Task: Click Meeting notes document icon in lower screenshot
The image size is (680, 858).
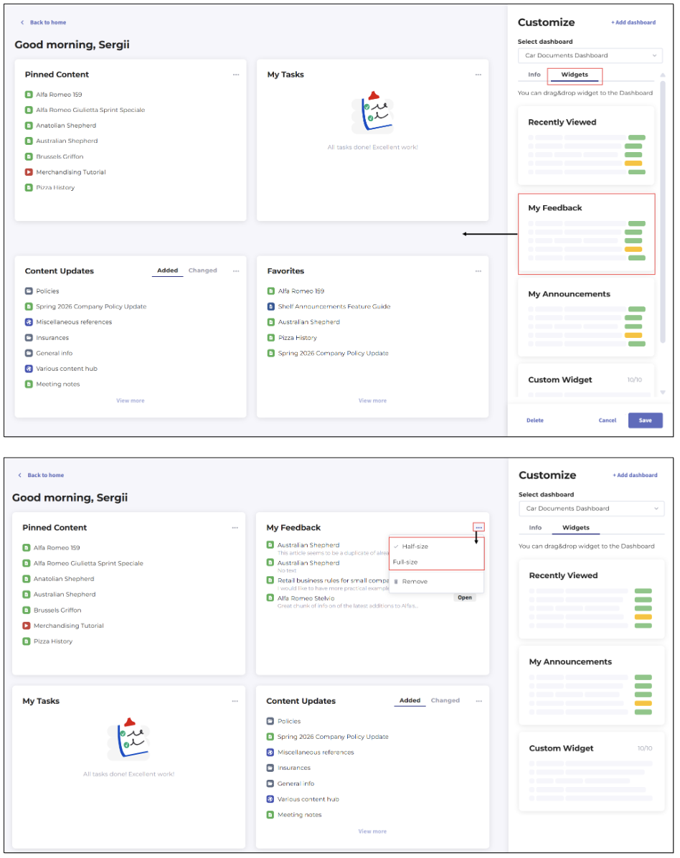Action: point(270,815)
